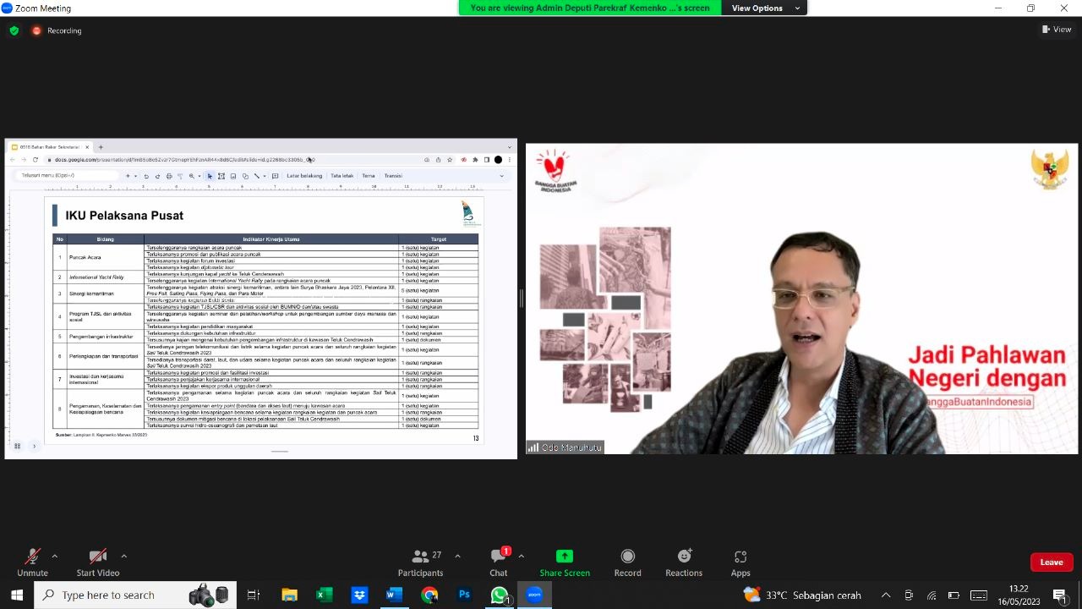Open the View Options dropdown
The height and width of the screenshot is (609, 1082).
click(762, 8)
